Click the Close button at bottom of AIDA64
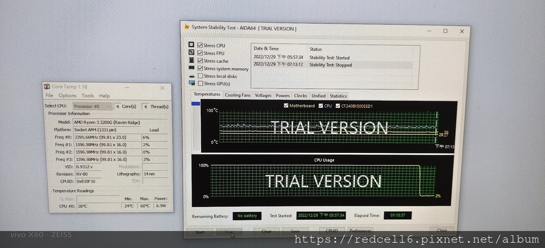545x248 pixels. point(442,230)
